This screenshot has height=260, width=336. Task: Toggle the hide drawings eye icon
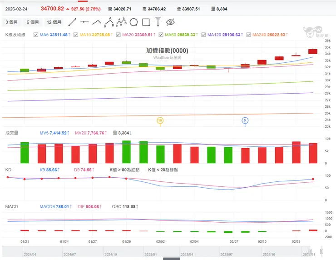tap(170, 22)
